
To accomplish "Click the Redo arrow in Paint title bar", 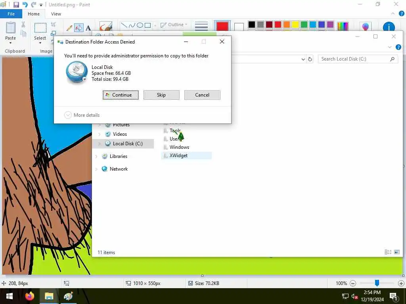I will [x=33, y=5].
